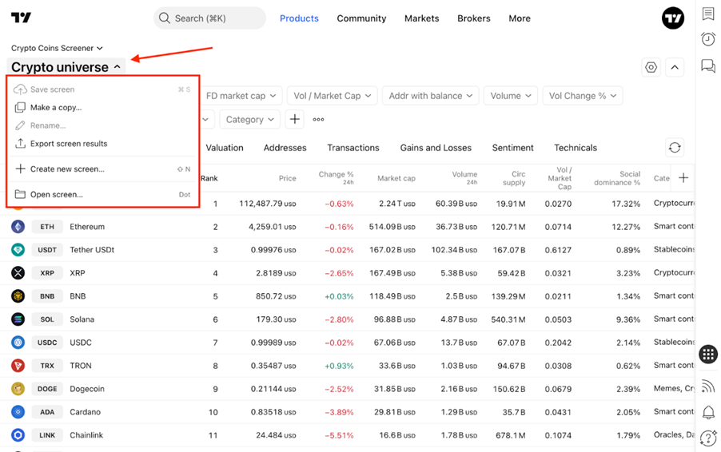Open the more filters three-dot icon
This screenshot has height=452, width=721.
pos(318,120)
